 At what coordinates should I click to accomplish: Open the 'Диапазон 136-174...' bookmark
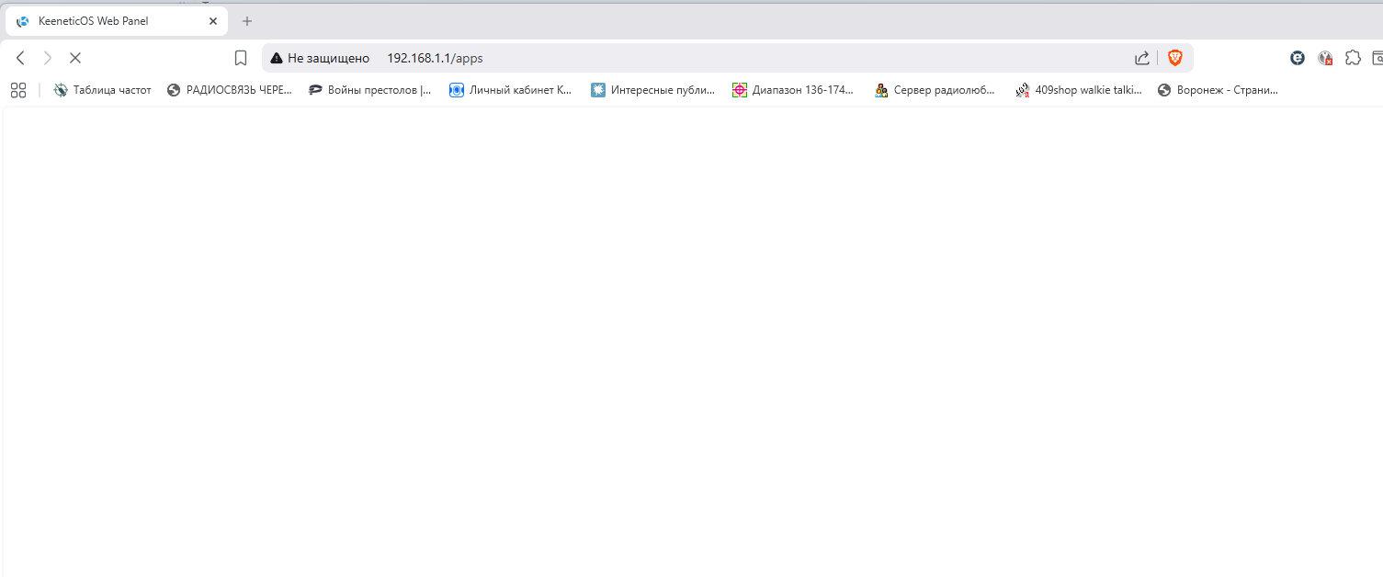point(793,90)
